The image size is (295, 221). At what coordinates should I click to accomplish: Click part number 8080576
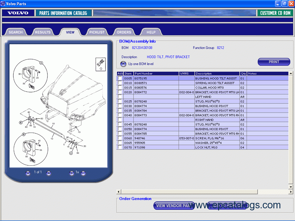pos(141,87)
